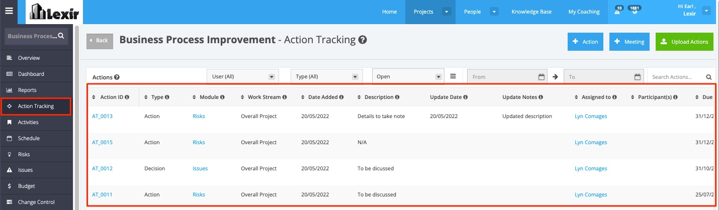719x210 pixels.
Task: Click info icon on Date Added column
Action: (341, 97)
